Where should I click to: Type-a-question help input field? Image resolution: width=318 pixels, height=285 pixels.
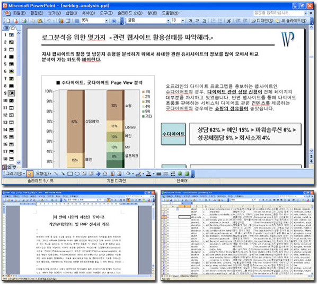pos(279,13)
